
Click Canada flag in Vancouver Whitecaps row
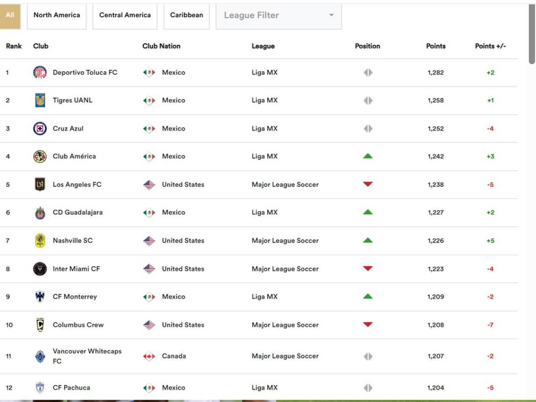point(149,356)
